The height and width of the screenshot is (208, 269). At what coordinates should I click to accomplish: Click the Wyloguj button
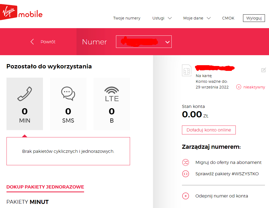(254, 18)
